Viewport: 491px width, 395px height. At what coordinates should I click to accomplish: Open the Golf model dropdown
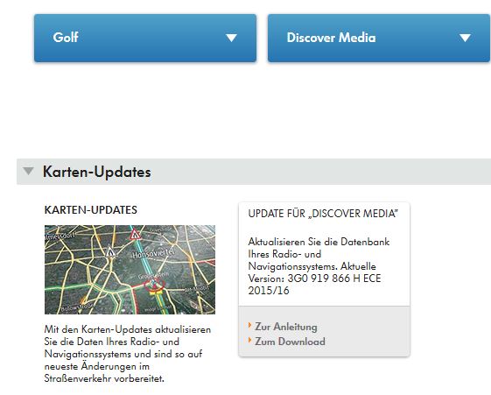coord(145,38)
